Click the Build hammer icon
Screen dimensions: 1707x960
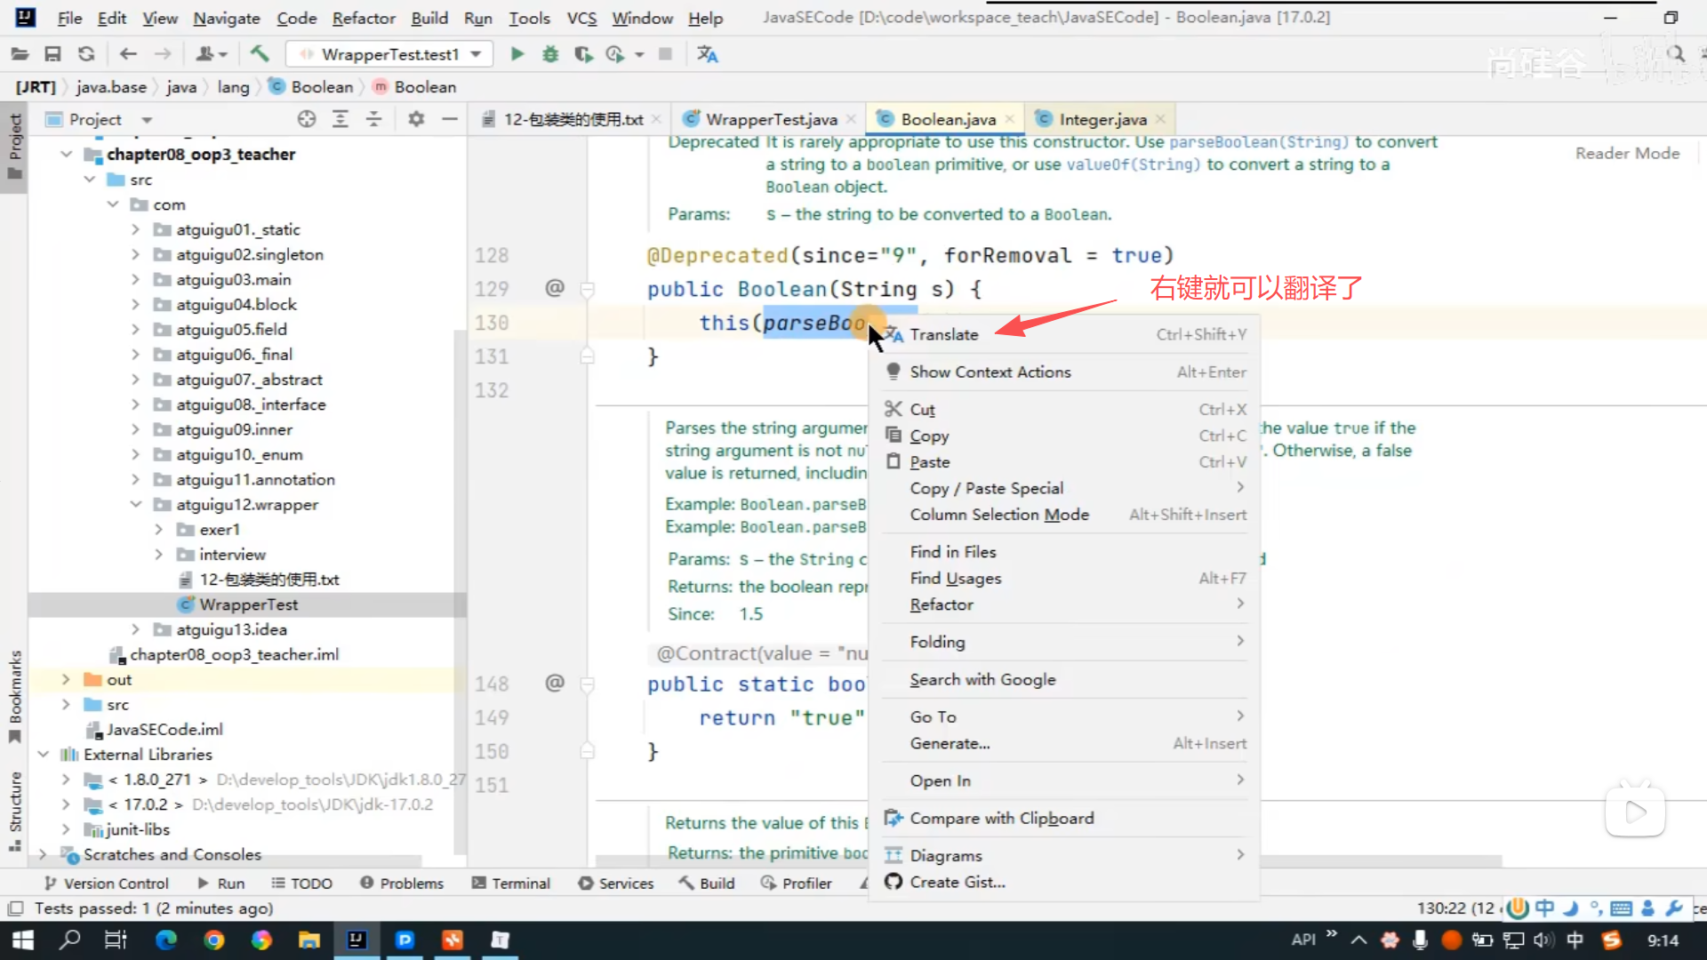[x=260, y=54]
